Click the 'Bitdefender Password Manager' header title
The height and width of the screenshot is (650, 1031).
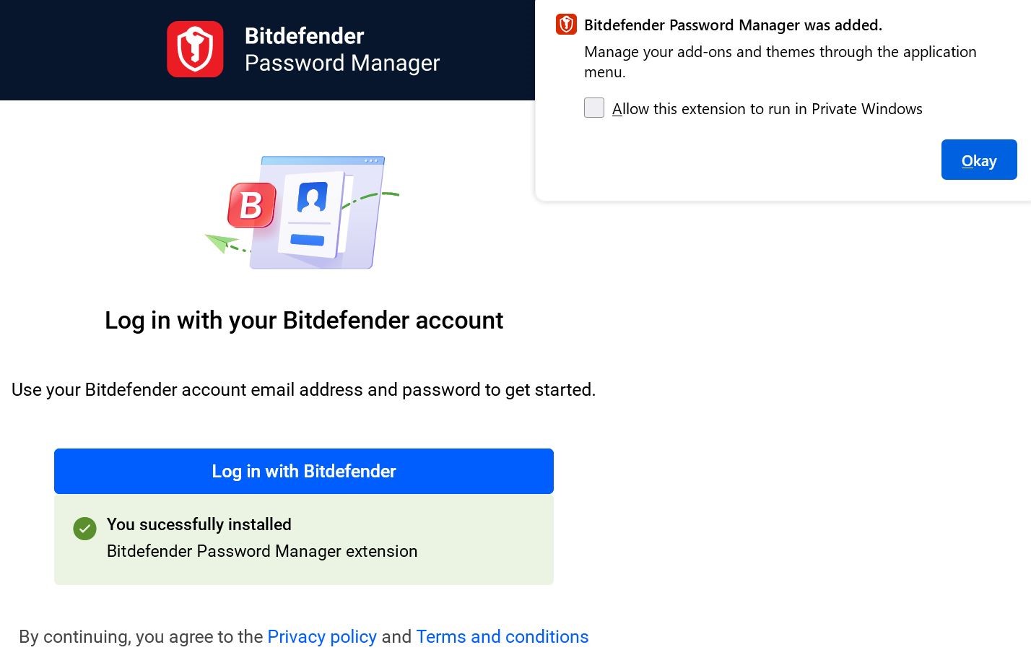pos(342,49)
